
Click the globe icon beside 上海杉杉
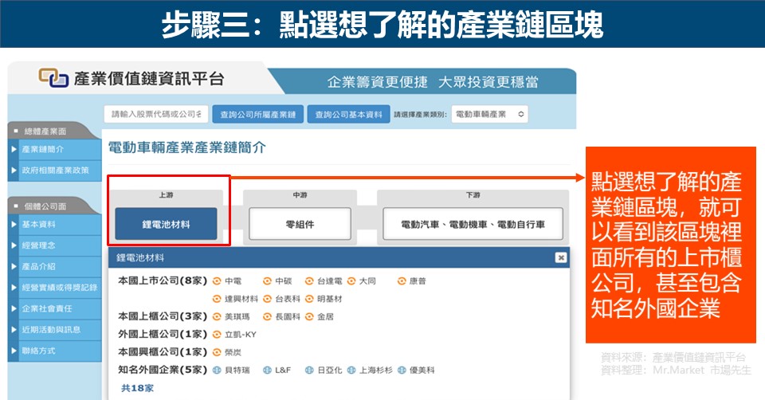click(351, 370)
